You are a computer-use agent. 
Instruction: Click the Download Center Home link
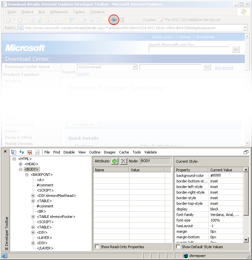tap(27, 67)
